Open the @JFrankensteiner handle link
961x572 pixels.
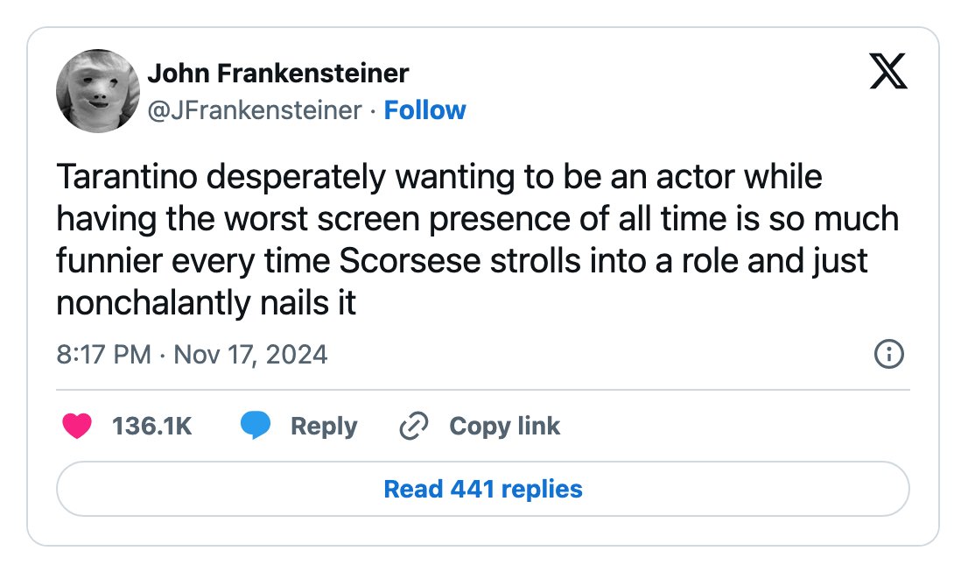255,110
